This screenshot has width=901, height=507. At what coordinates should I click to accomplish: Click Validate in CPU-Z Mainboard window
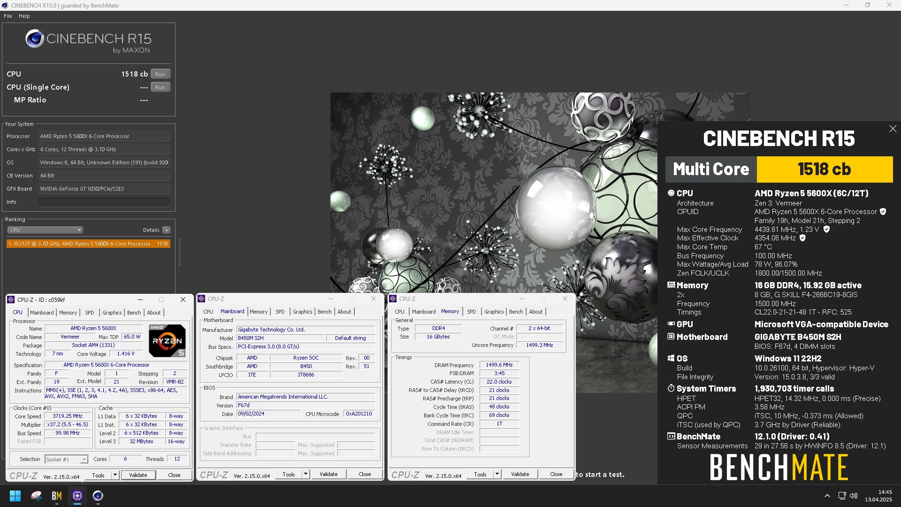[x=328, y=474]
